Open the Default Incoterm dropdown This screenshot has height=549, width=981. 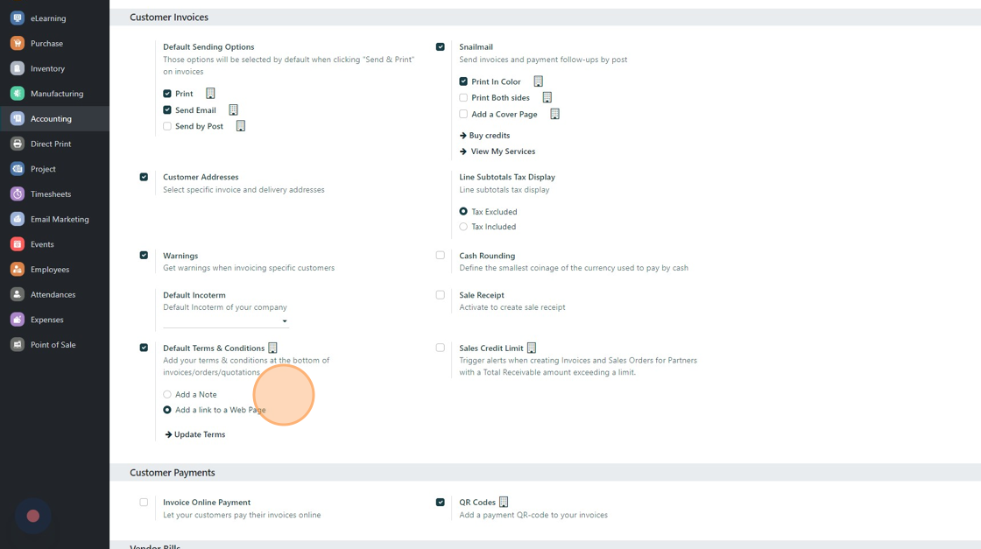(x=225, y=321)
